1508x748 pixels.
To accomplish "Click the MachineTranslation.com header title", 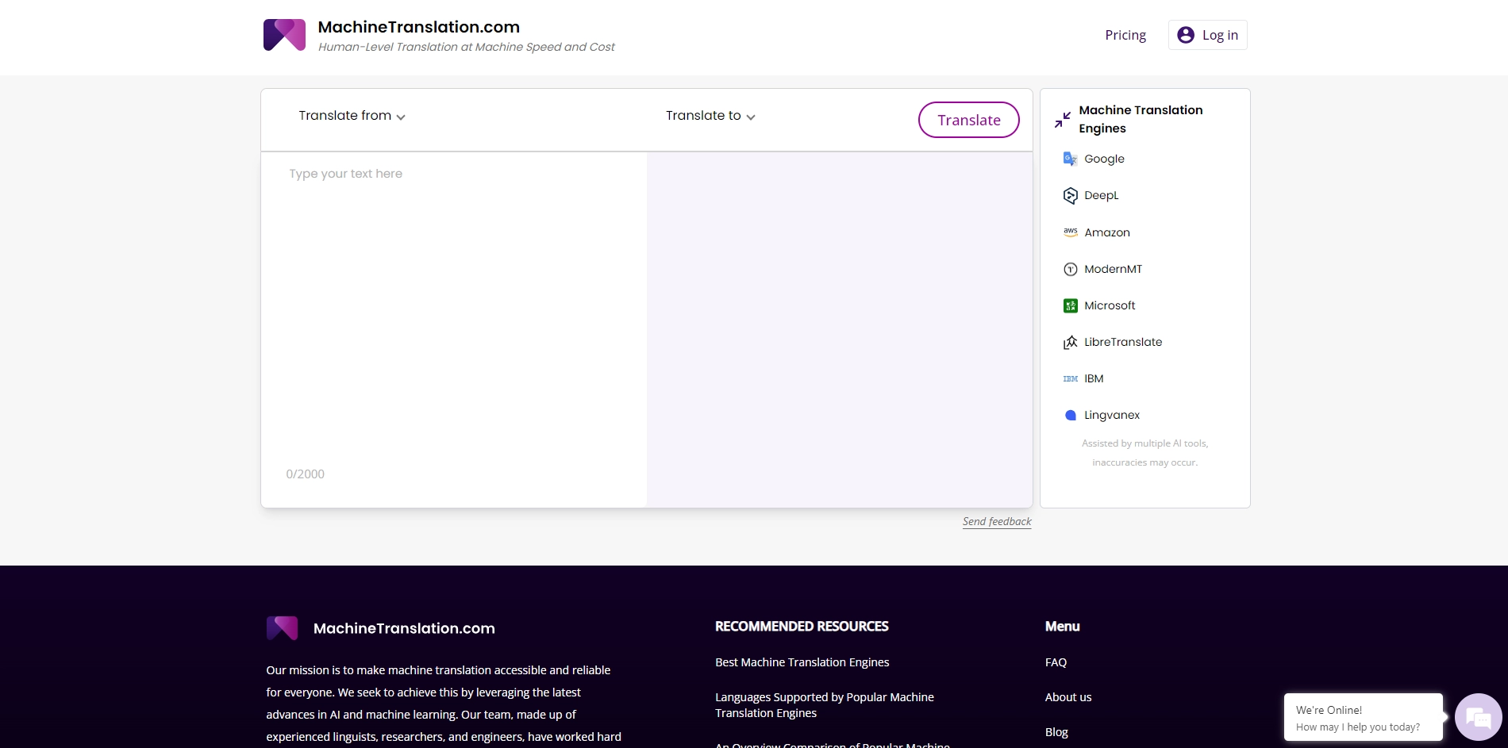I will click(x=419, y=27).
